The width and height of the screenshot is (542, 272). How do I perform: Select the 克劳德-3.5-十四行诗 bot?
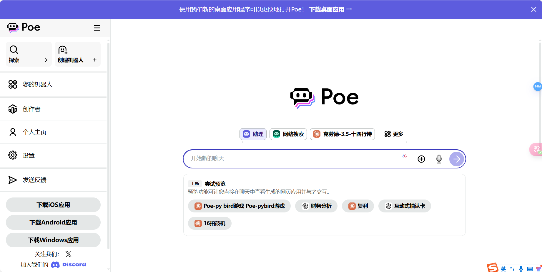pyautogui.click(x=342, y=134)
